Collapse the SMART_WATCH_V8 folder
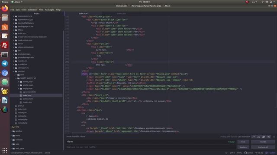 click(16, 78)
